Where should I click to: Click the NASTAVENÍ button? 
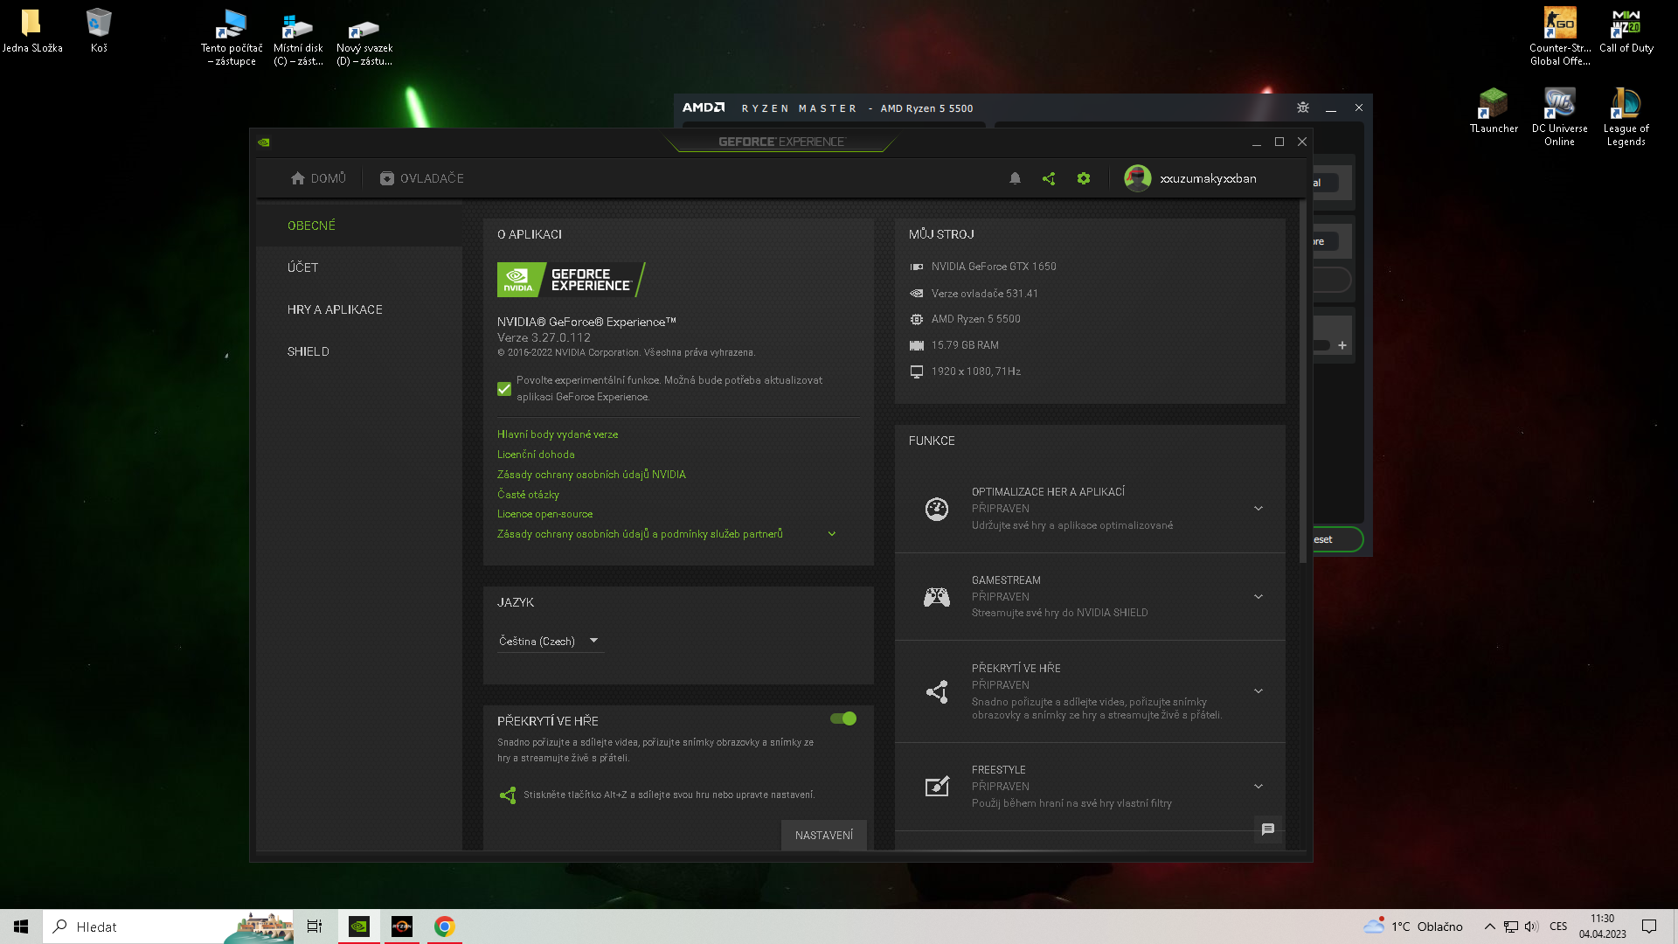(823, 836)
